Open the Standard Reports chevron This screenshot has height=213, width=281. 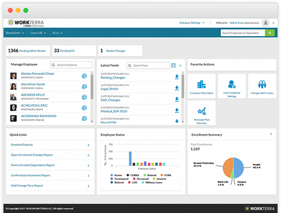tap(88, 145)
